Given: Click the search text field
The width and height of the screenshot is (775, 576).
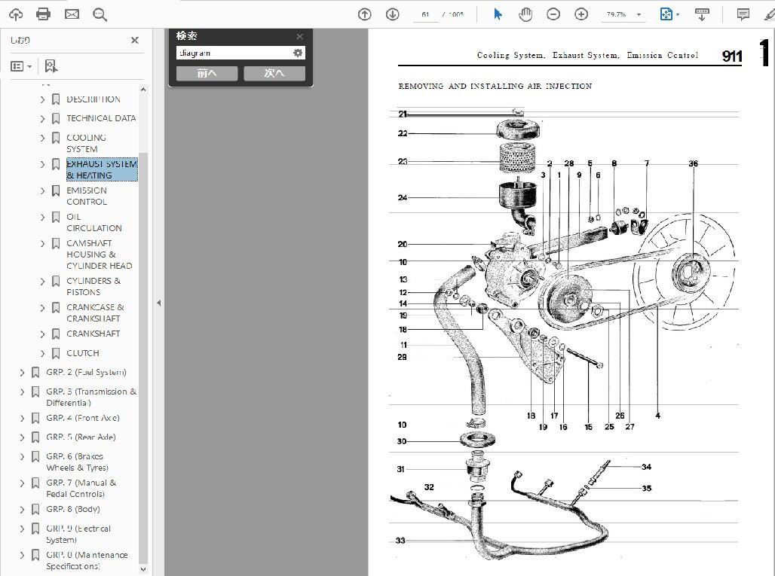Looking at the screenshot, I should coord(234,53).
